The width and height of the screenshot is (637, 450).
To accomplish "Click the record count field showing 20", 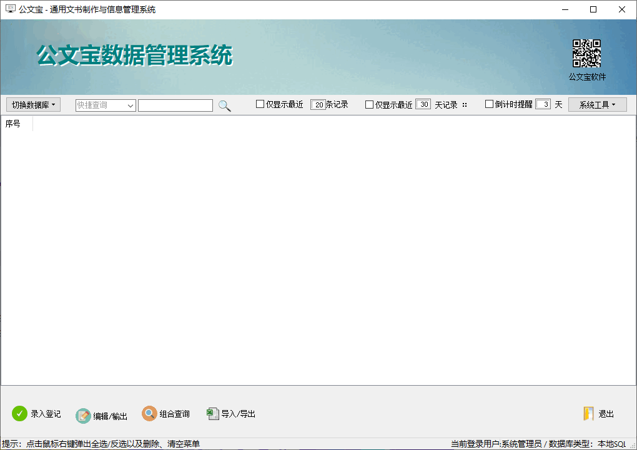I will click(x=318, y=104).
